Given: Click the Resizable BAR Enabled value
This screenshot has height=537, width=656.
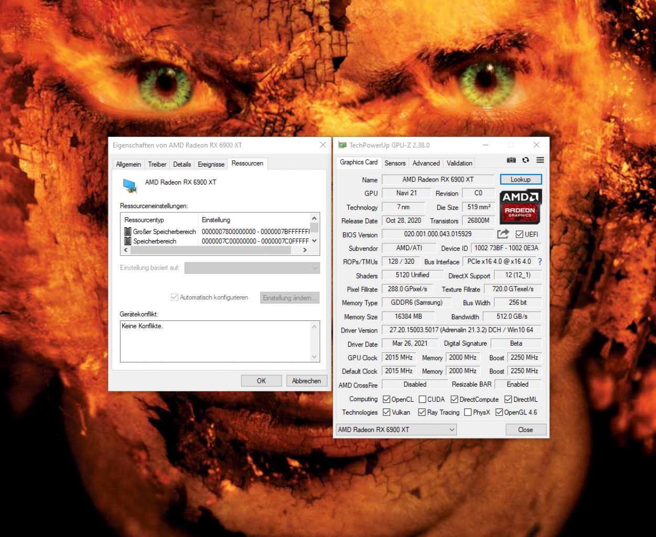Looking at the screenshot, I should 518,384.
